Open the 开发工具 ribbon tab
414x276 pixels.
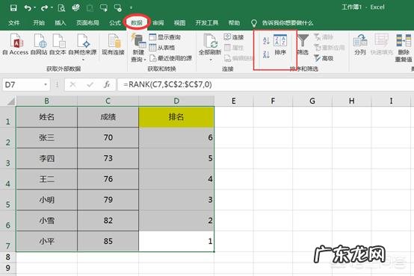(x=207, y=23)
